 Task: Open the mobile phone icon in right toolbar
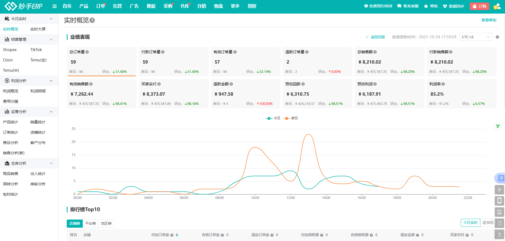(499, 201)
